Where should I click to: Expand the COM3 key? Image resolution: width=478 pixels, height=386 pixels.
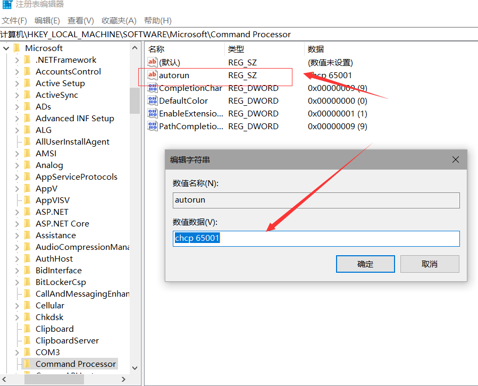[x=17, y=352]
